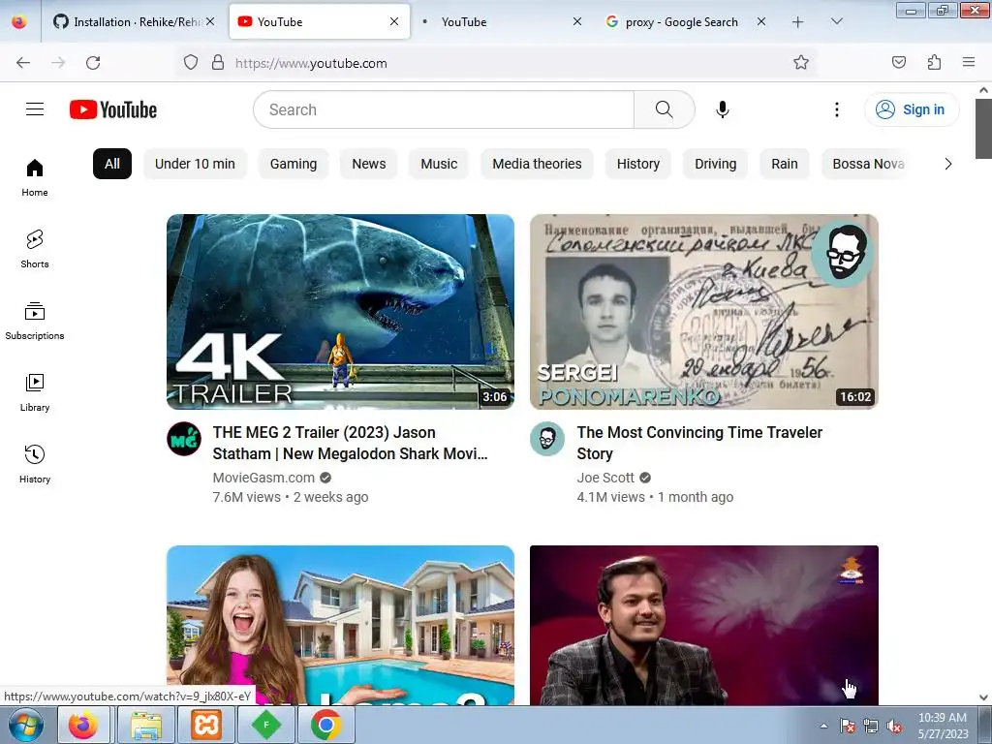Screen dimensions: 992x744
Task: Open Google Chrome from the taskbar
Action: pyautogui.click(x=325, y=725)
